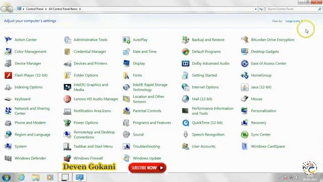Open the Backup and Restore icon

[185, 39]
